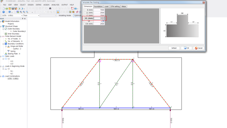Click the CW (mm) value cell 2500
This screenshot has width=227, height=128.
[x=99, y=24]
